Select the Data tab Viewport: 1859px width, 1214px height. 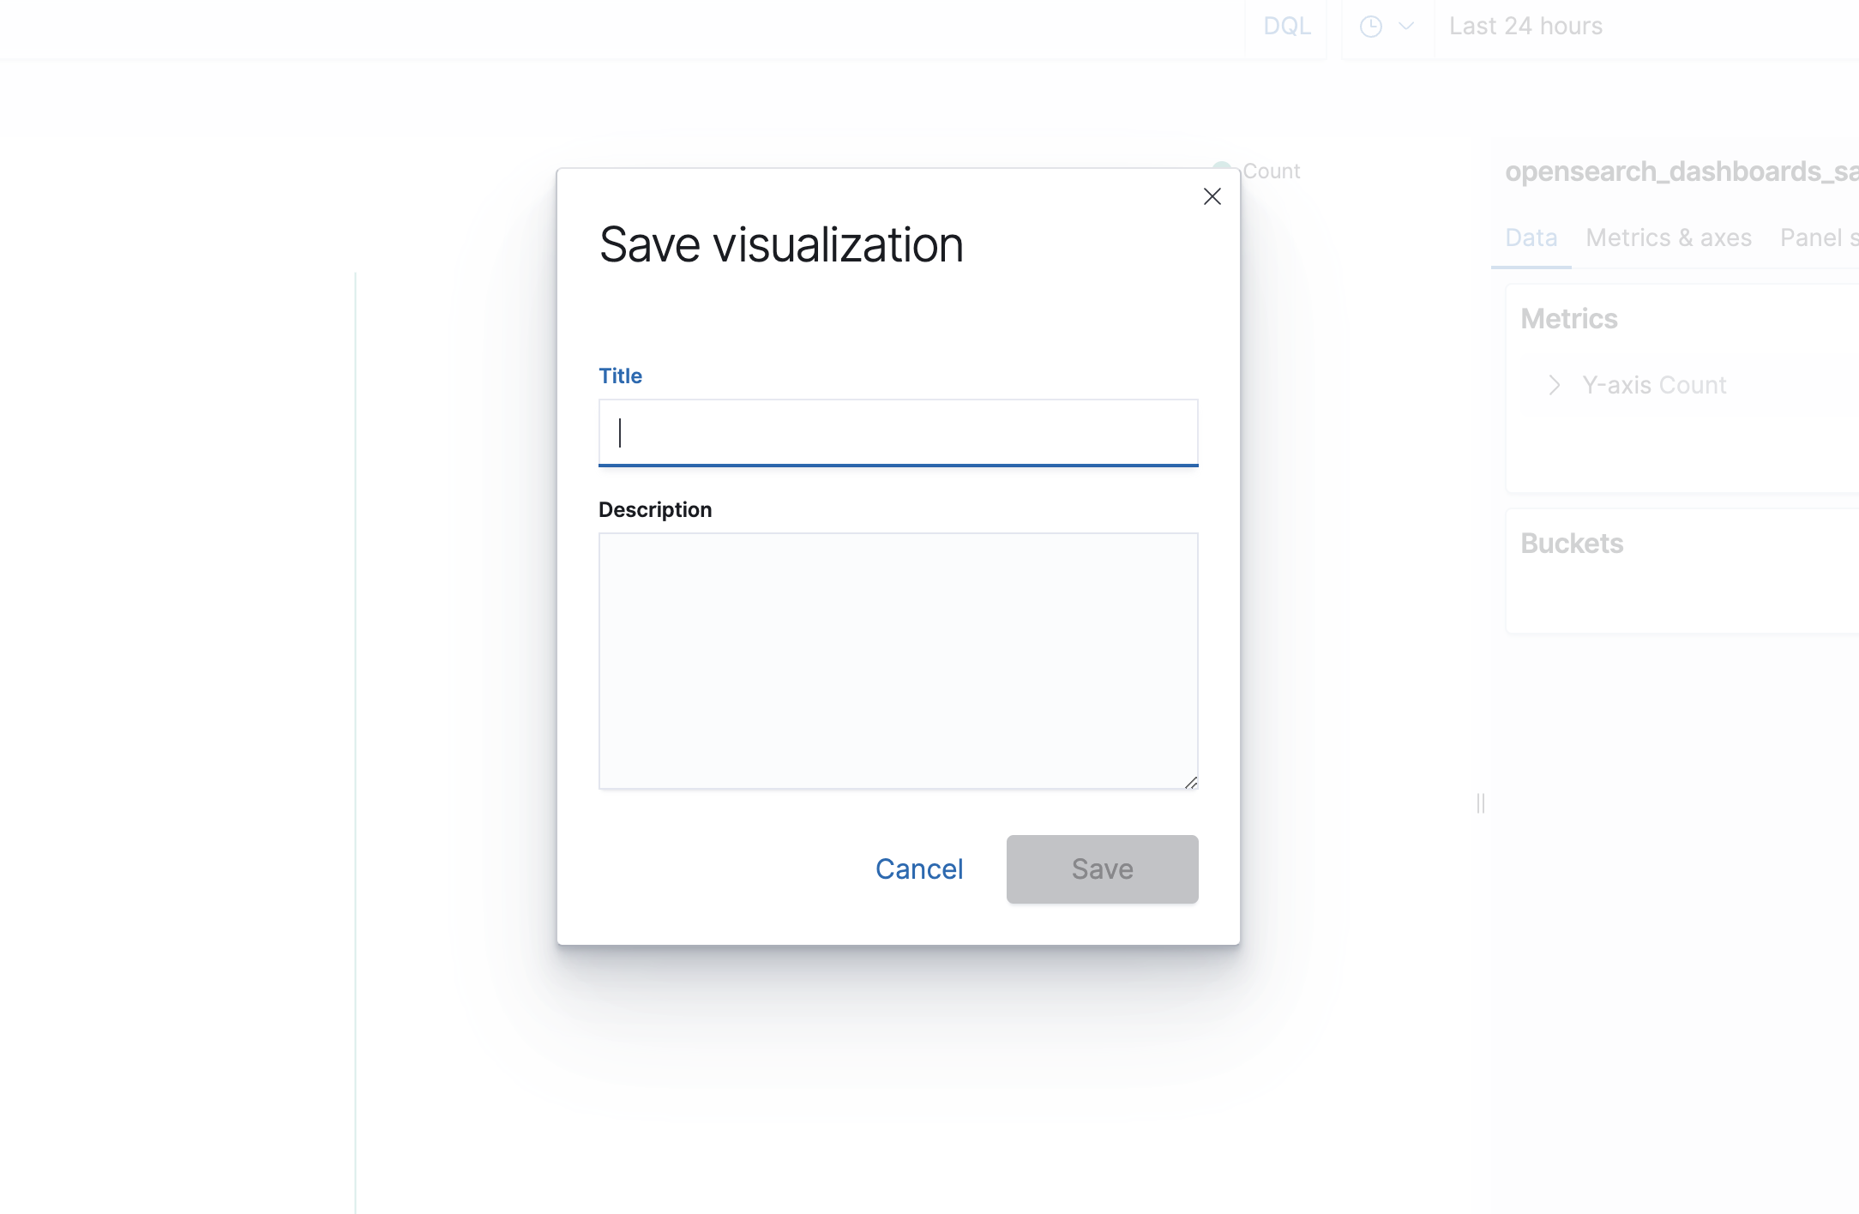pyautogui.click(x=1531, y=237)
